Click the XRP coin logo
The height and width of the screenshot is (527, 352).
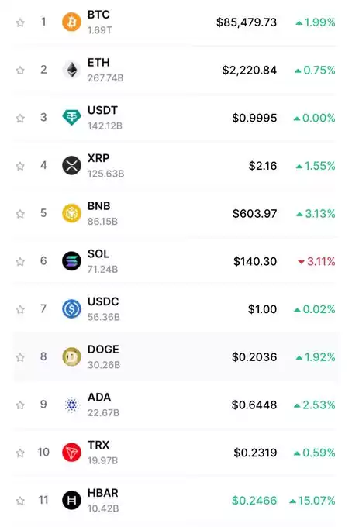click(x=71, y=166)
